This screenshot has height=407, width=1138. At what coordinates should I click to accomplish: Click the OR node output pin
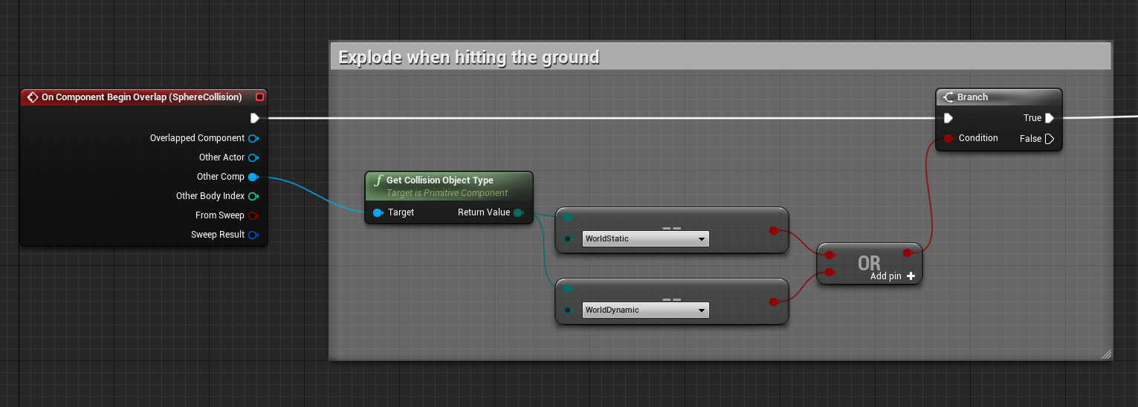(908, 253)
